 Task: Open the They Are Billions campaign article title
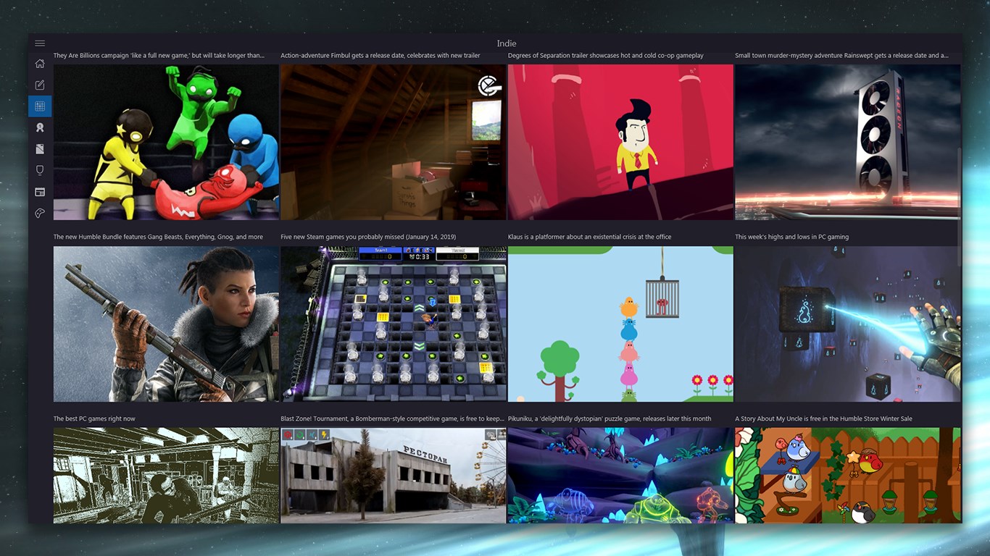(159, 55)
